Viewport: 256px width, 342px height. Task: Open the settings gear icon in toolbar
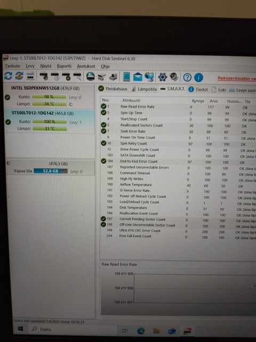163,77
